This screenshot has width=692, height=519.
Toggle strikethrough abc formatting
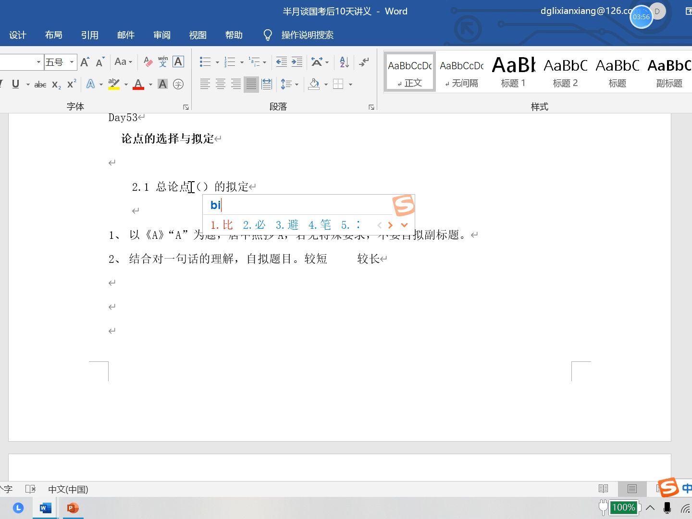coord(40,85)
